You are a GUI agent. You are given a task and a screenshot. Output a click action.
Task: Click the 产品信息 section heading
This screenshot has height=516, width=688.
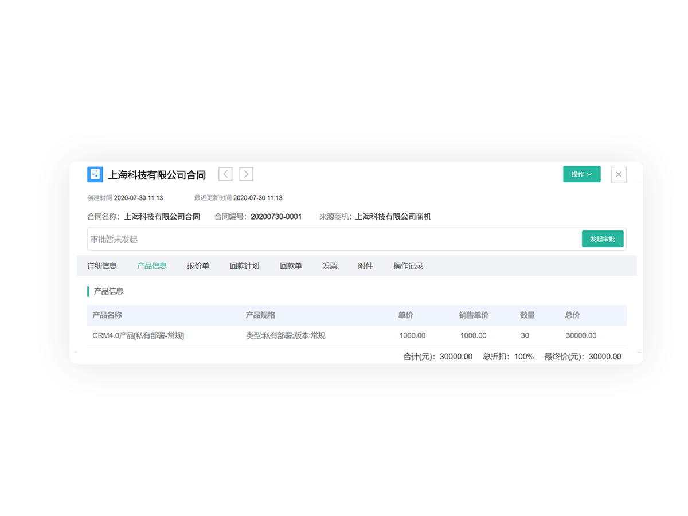click(109, 291)
